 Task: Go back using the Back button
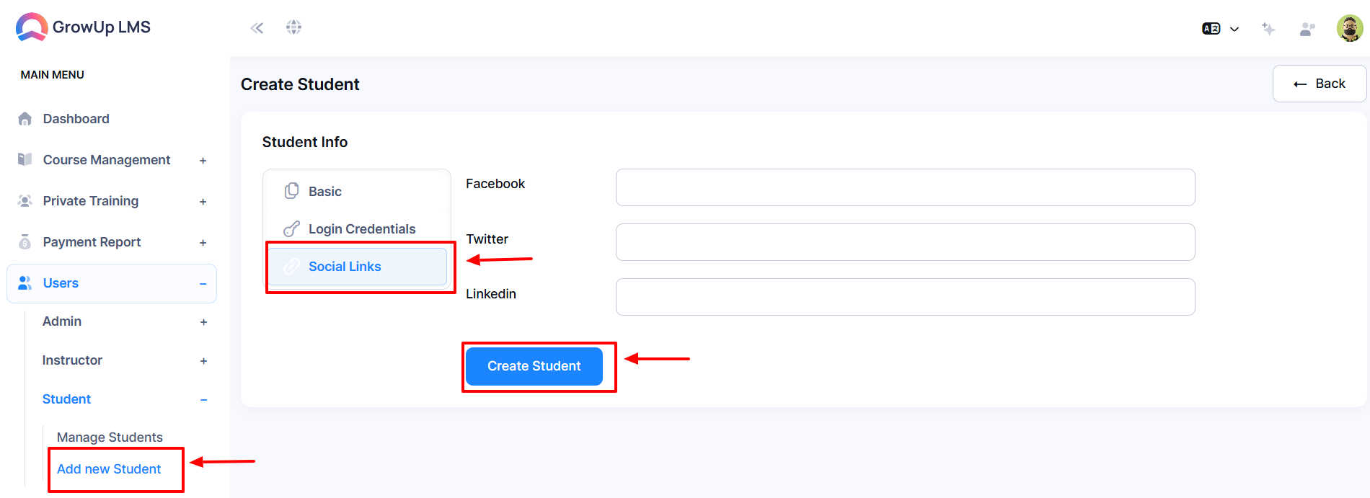1320,84
